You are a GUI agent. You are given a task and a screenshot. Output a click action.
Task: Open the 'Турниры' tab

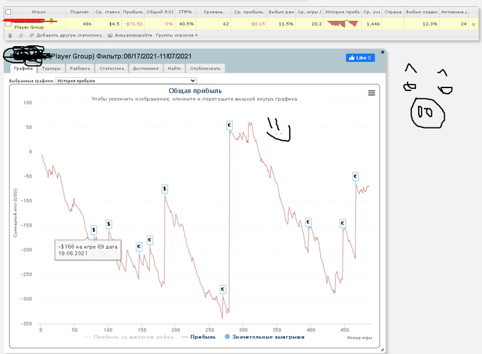52,68
